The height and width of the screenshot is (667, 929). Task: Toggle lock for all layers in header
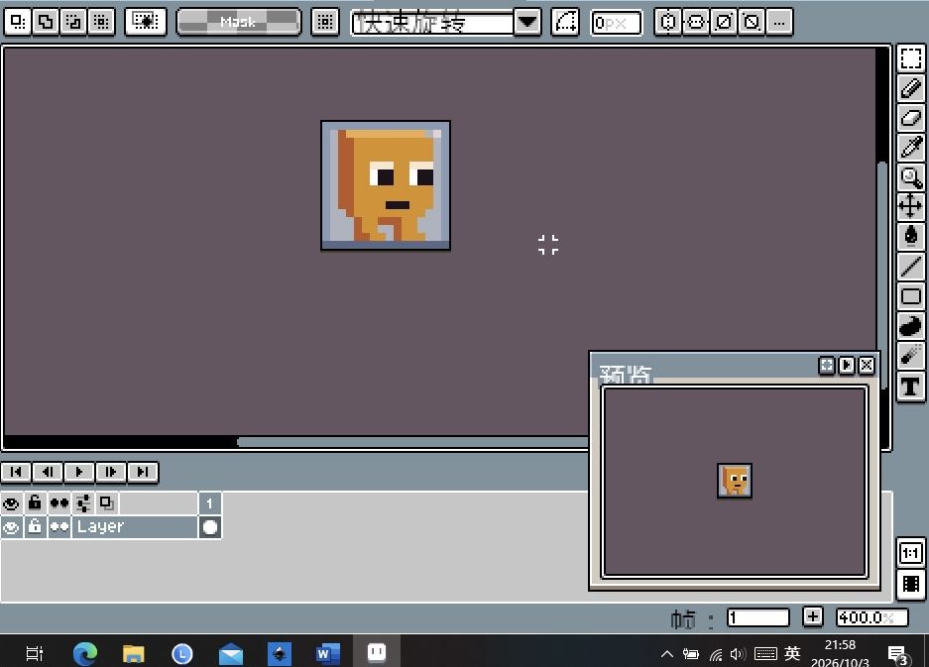tap(35, 503)
